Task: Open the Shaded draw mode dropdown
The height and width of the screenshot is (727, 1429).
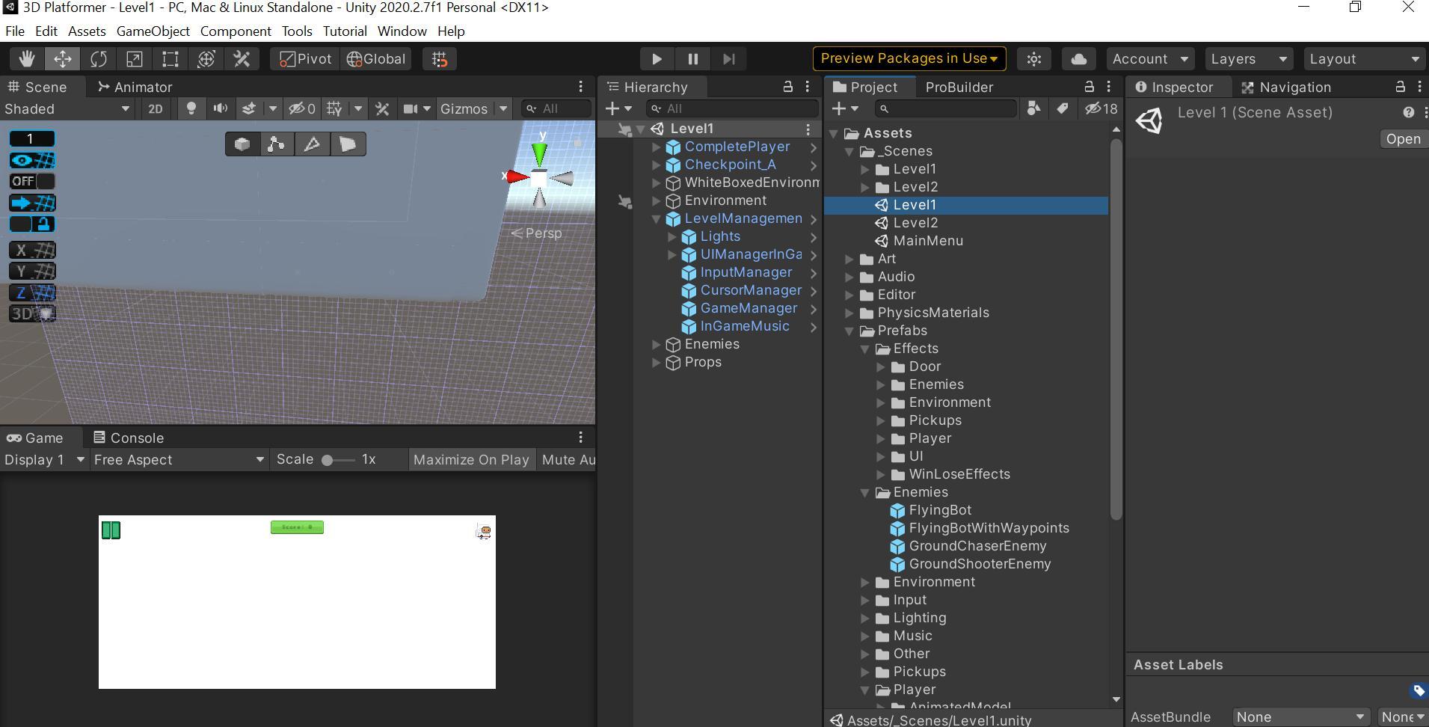Action: point(67,109)
